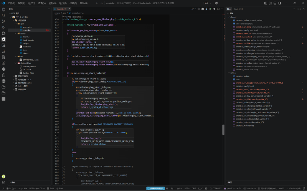The width and height of the screenshot is (307, 191).
Task: Click the editor vertical scrollbar thumb
Action: pyautogui.click(x=223, y=130)
